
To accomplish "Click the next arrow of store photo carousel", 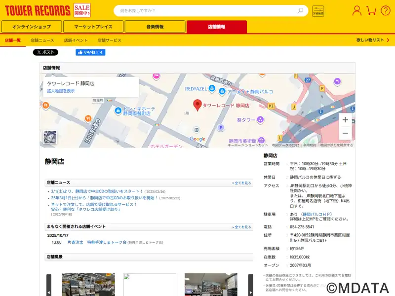I will pos(251,285).
